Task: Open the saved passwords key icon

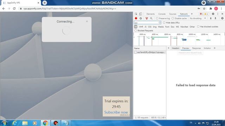Action: (199, 8)
